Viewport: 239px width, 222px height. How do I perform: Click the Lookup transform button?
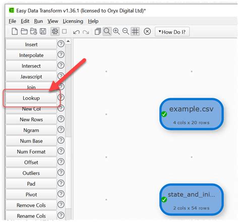tap(31, 98)
